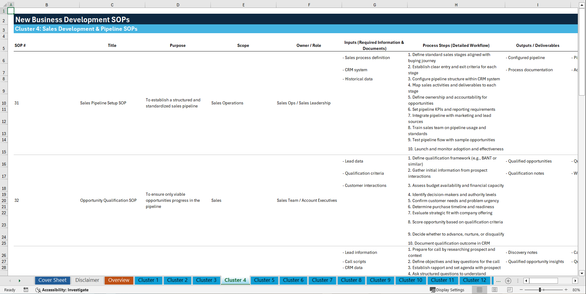
Task: Open Page Layout view icon
Action: (x=495, y=290)
